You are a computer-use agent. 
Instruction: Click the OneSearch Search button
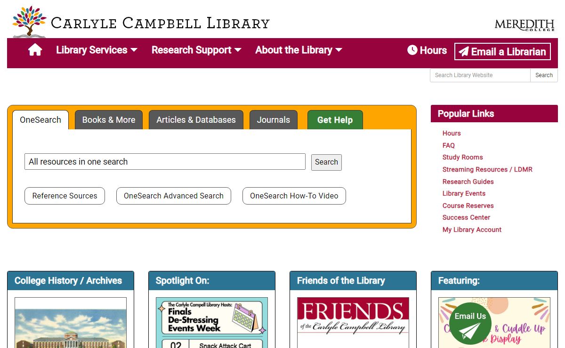tap(326, 162)
